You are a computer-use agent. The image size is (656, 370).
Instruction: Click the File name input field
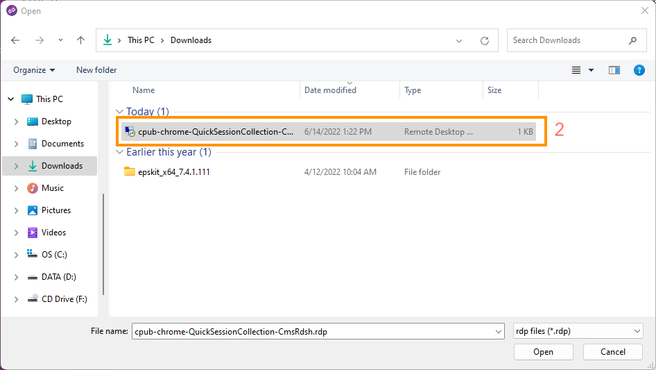[x=318, y=331]
